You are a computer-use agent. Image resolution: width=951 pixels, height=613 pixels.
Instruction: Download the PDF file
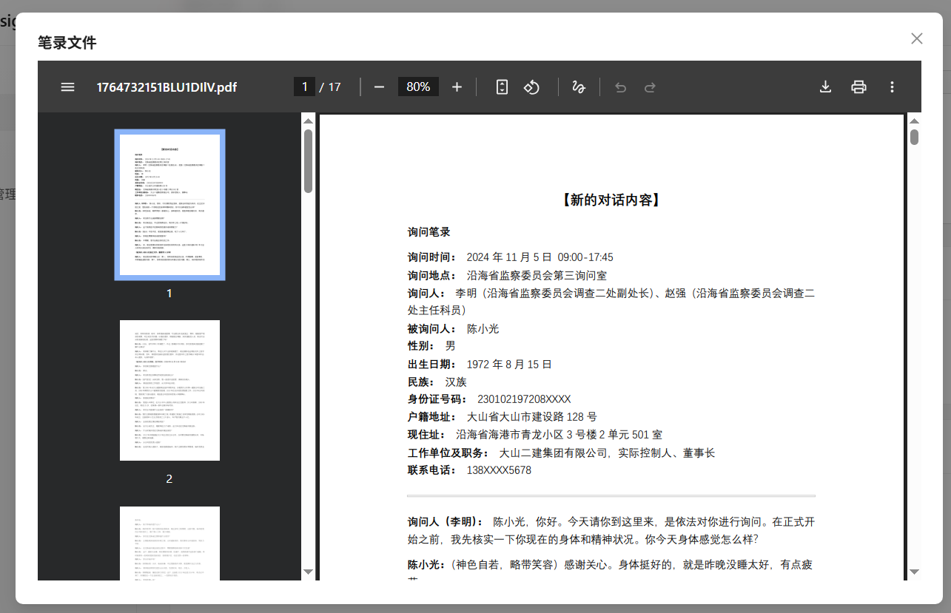pyautogui.click(x=825, y=87)
